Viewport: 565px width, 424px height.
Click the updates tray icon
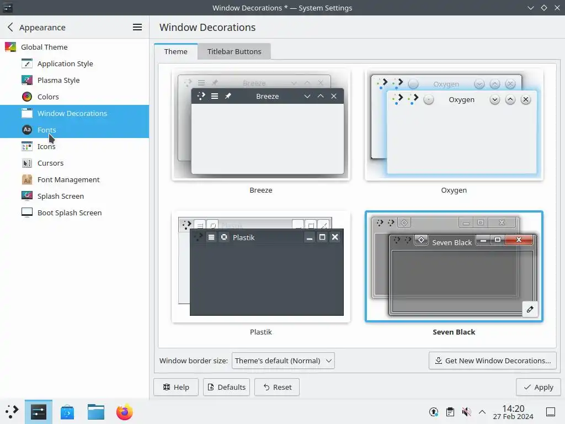[434, 412]
